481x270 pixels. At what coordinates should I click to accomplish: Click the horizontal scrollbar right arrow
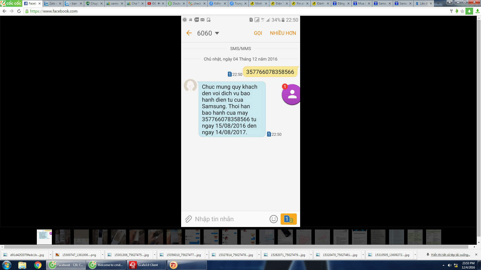pos(474,247)
